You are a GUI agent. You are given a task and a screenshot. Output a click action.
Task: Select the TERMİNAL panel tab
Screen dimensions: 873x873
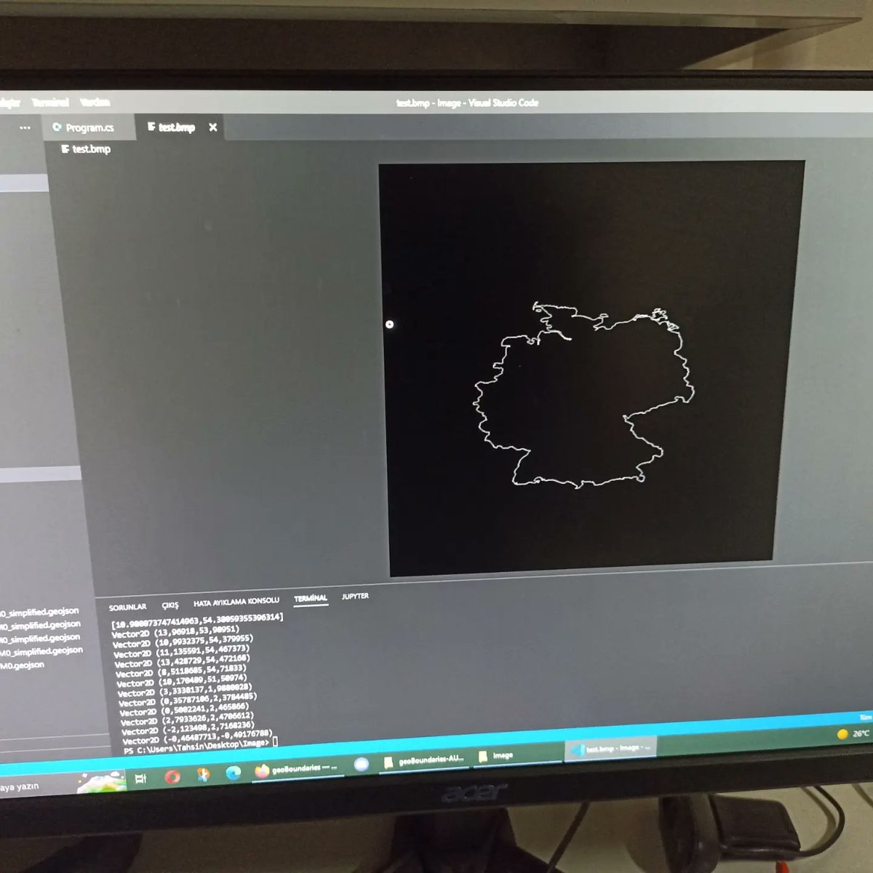(311, 598)
